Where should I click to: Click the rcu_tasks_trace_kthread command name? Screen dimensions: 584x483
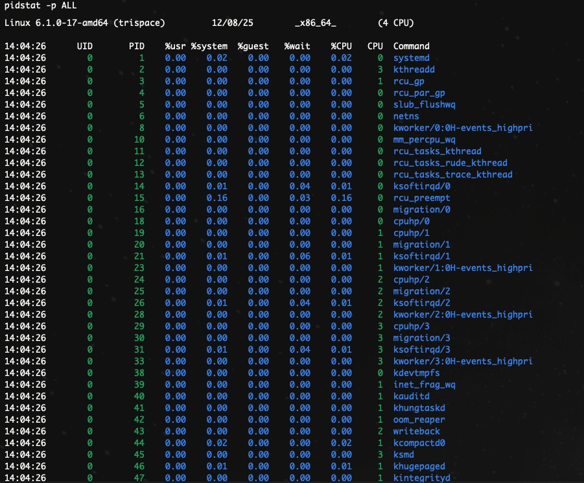click(x=452, y=174)
